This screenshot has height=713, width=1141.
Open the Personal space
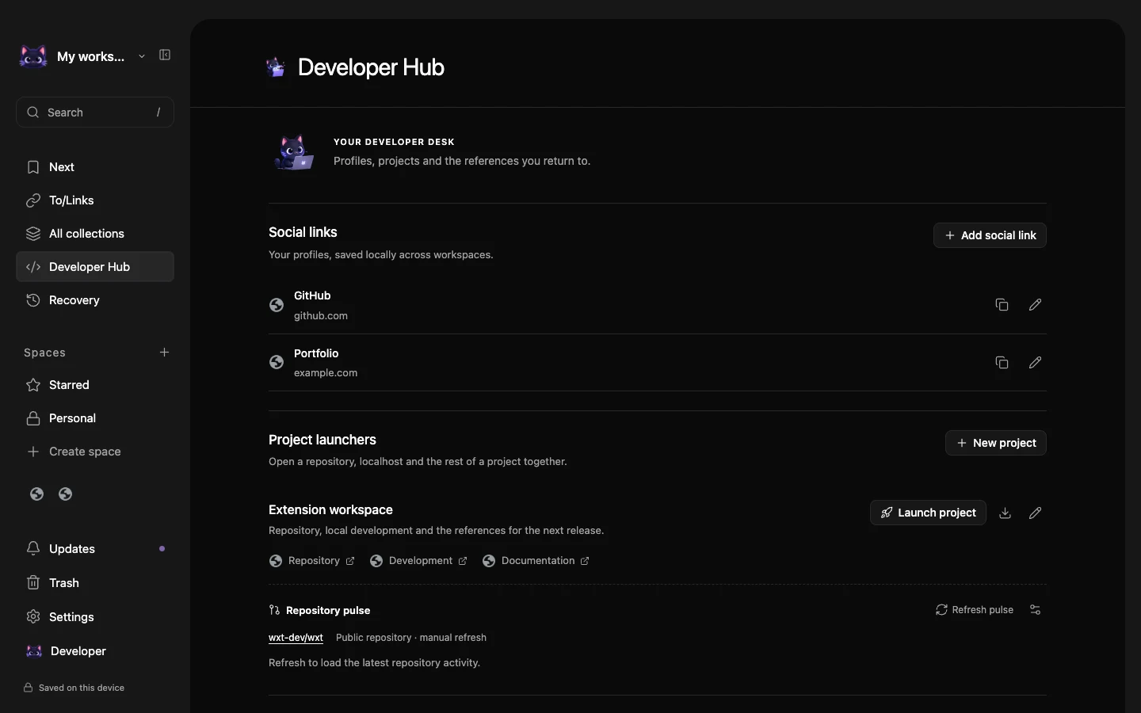point(95,418)
